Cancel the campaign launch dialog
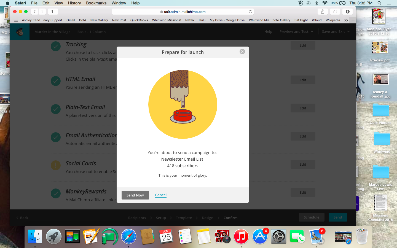This screenshot has width=397, height=248. click(161, 195)
